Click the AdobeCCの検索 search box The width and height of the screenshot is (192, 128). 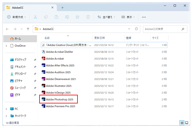coord(163,29)
